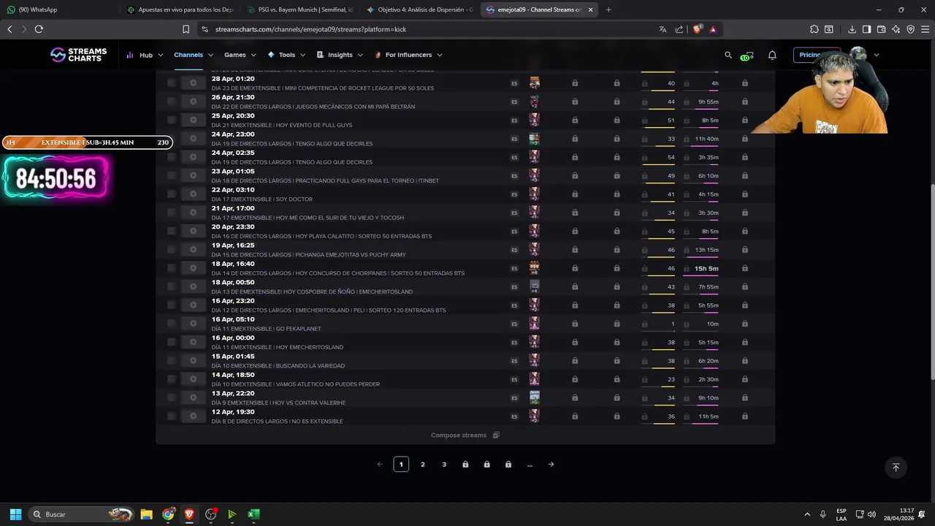Toggle the browser sidebar panel icon
The width and height of the screenshot is (935, 526).
coord(866,29)
